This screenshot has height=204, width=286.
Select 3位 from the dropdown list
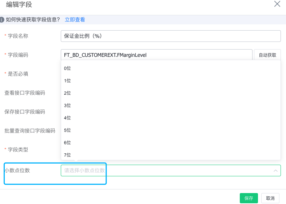point(171,106)
